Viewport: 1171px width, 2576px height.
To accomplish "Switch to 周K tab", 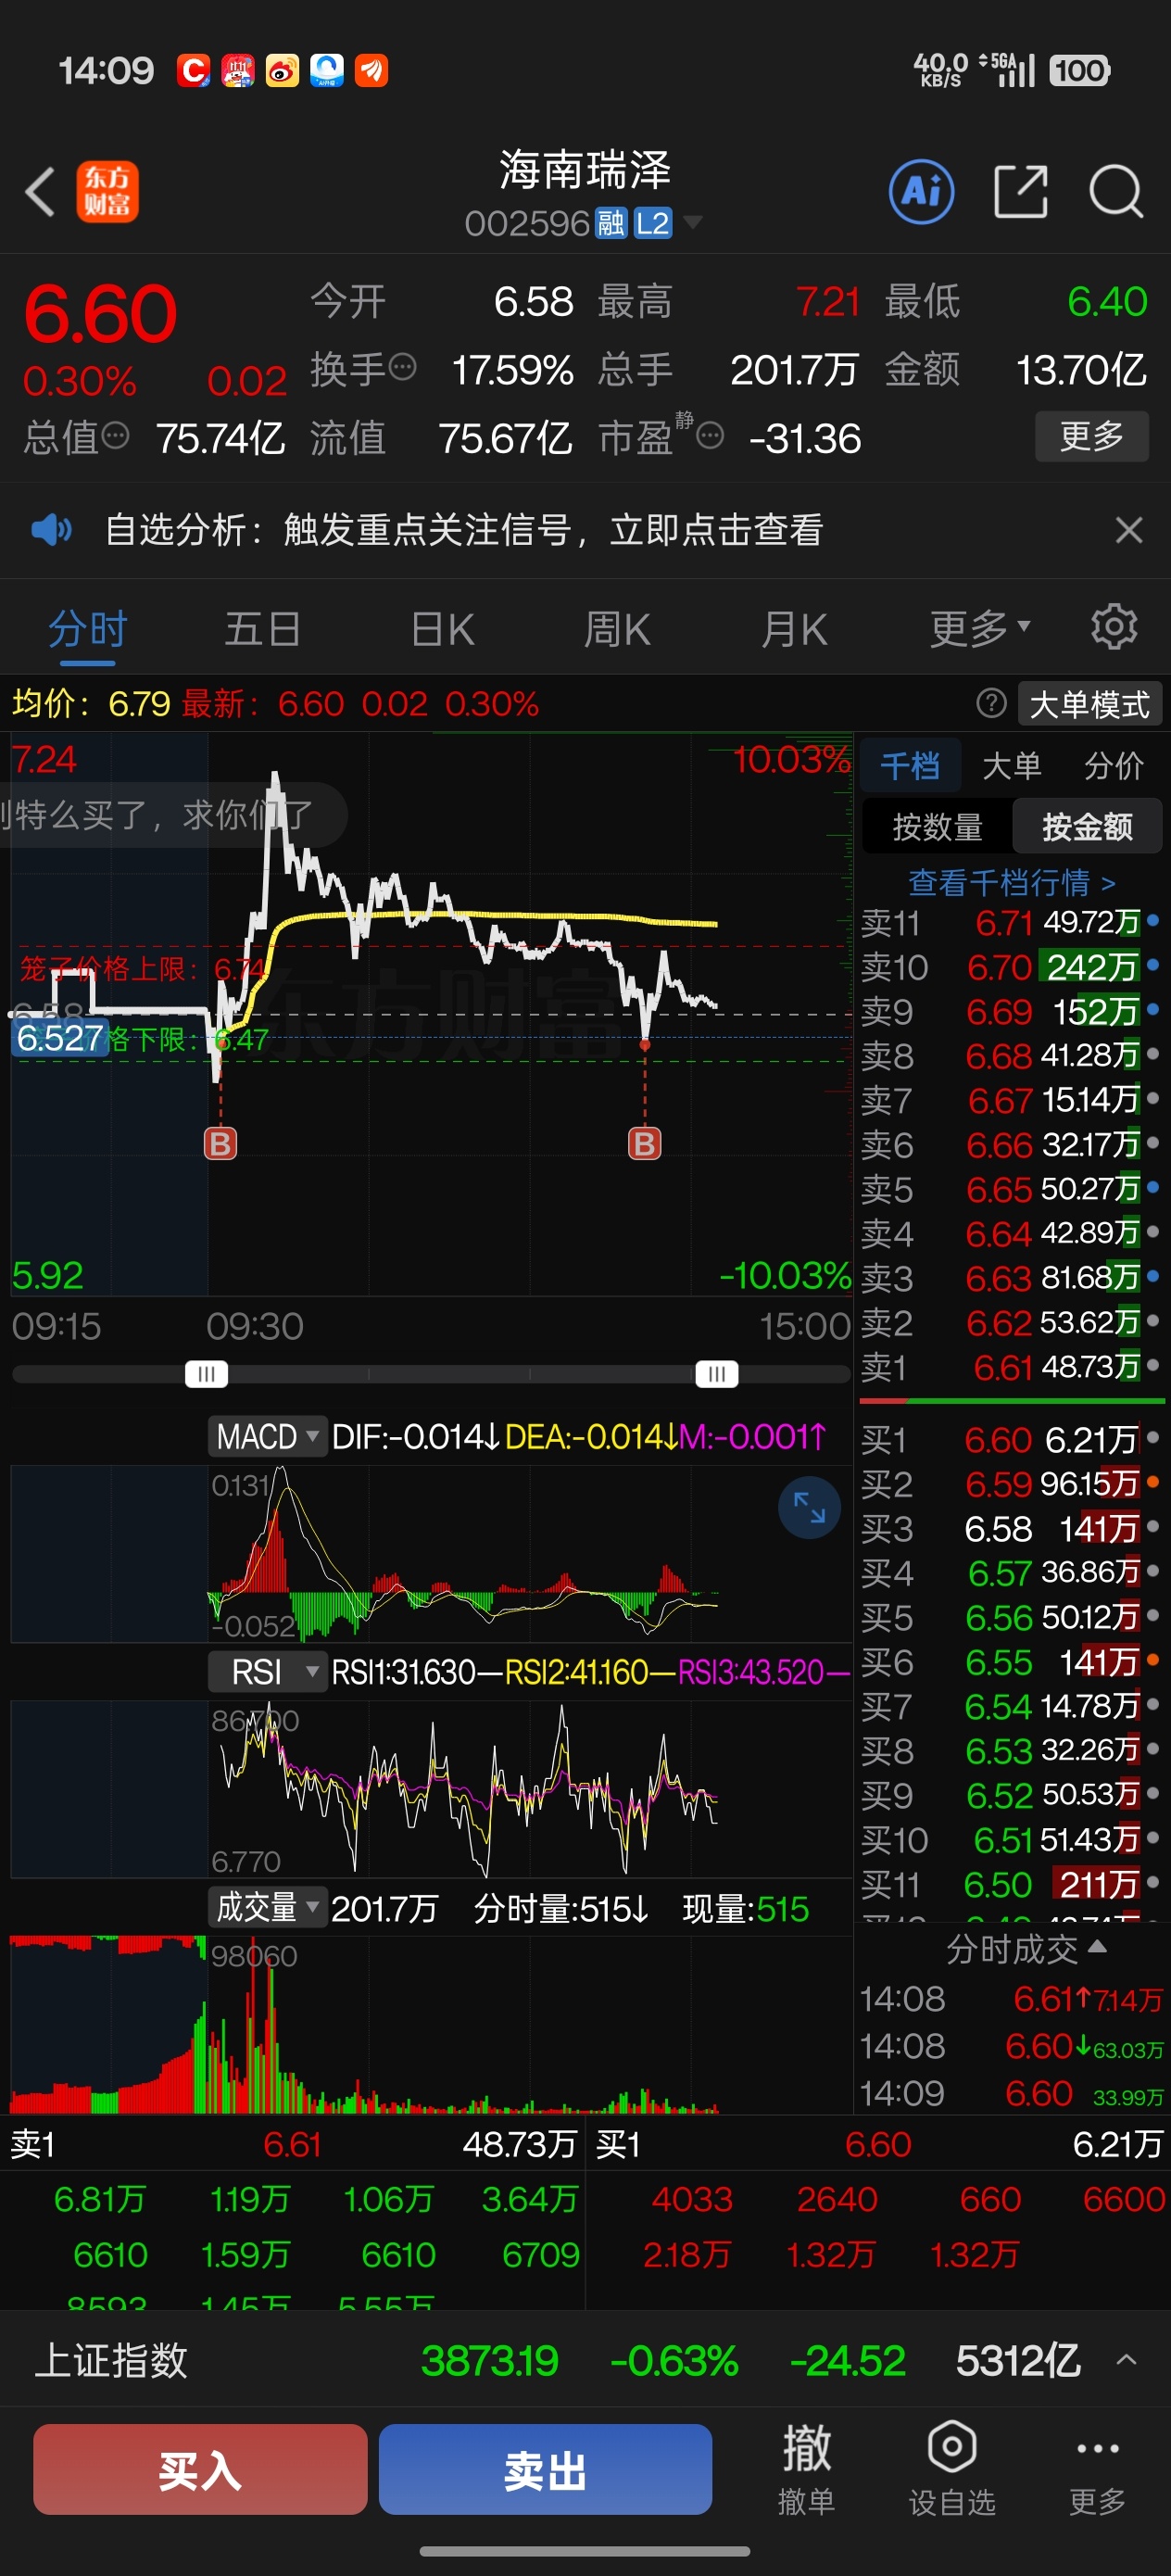I will pyautogui.click(x=617, y=629).
